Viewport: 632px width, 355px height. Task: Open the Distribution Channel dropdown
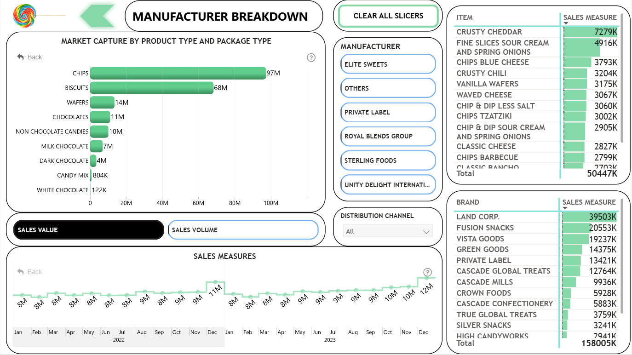click(388, 231)
